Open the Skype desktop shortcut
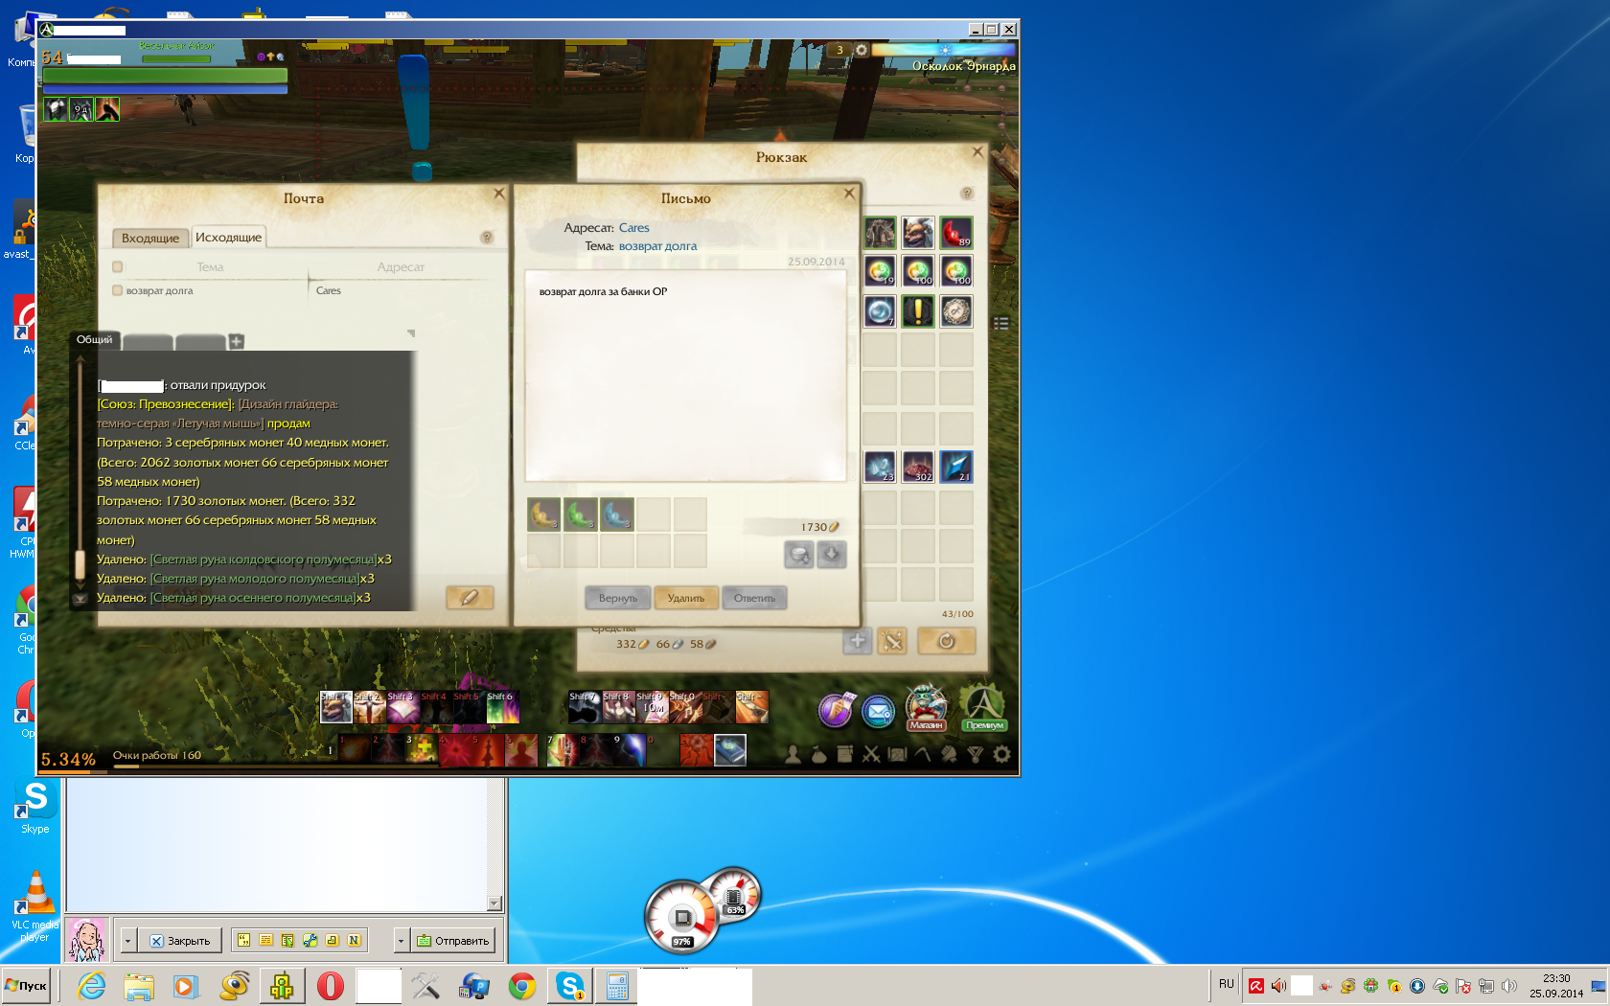The image size is (1610, 1006). [x=35, y=806]
